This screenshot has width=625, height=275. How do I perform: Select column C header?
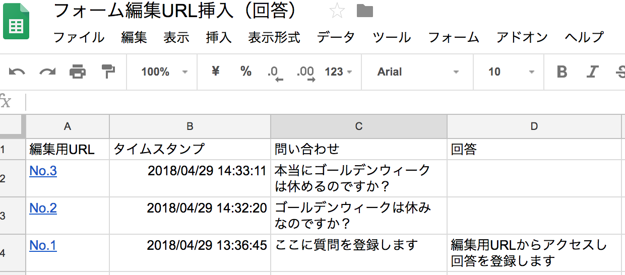(x=359, y=126)
